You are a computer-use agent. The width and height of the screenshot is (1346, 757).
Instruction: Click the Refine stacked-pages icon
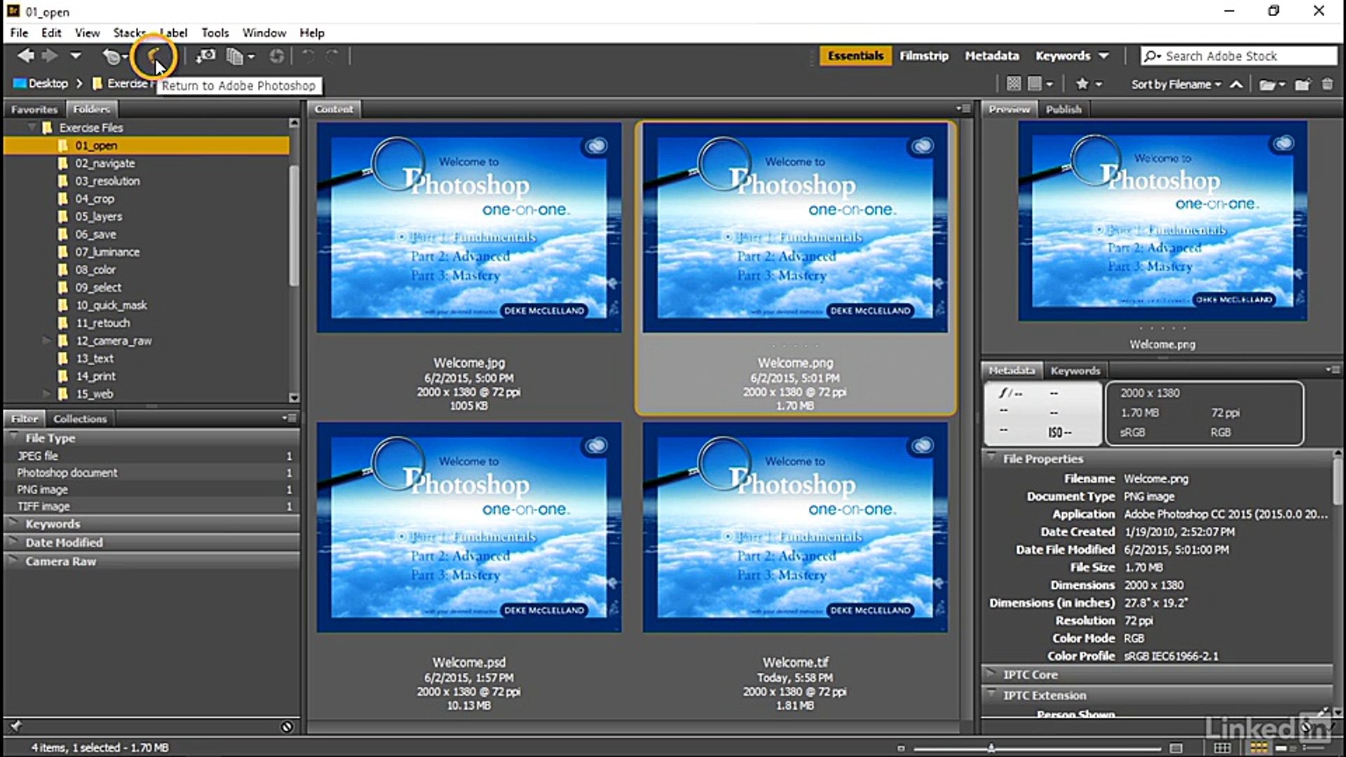(235, 56)
